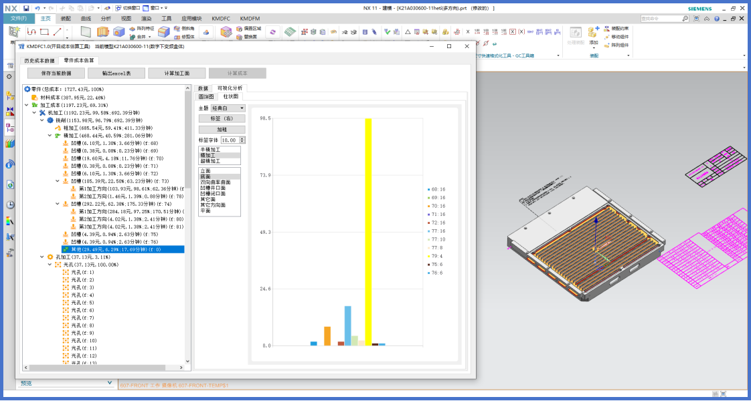Image resolution: width=751 pixels, height=401 pixels.
Task: Select the Rectangle sketch tool
Action: coord(44,31)
